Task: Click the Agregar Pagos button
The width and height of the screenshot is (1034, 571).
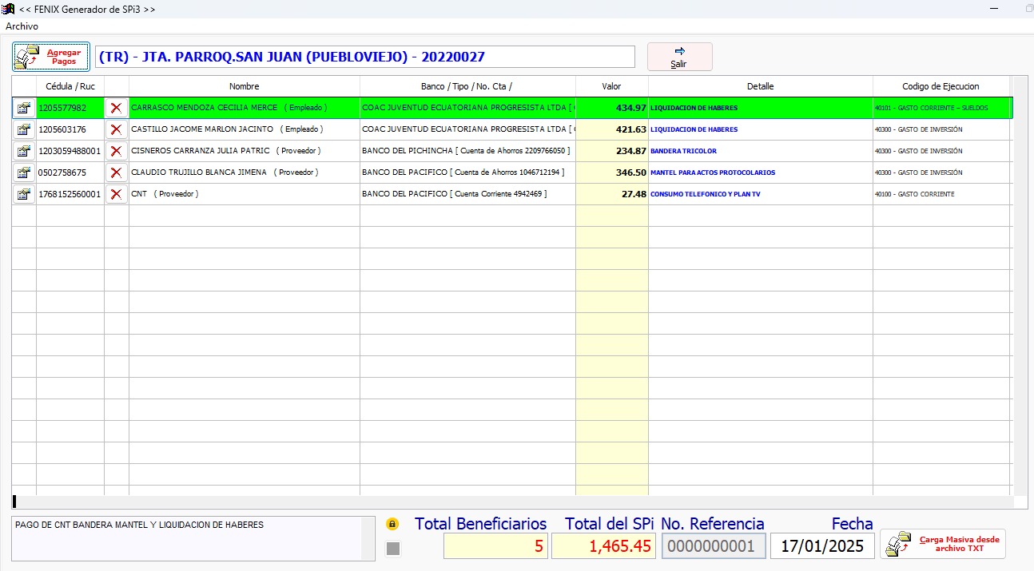Action: pos(51,57)
